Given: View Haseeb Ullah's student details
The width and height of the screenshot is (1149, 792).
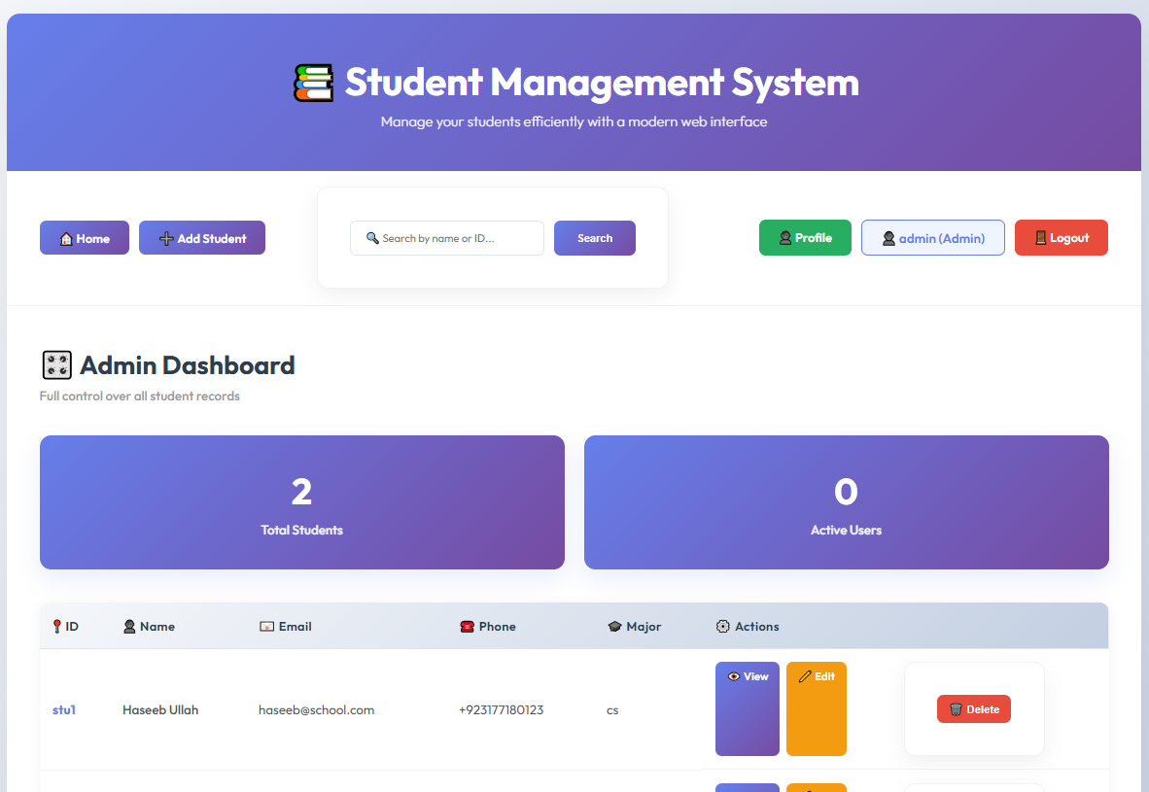Looking at the screenshot, I should pos(747,708).
